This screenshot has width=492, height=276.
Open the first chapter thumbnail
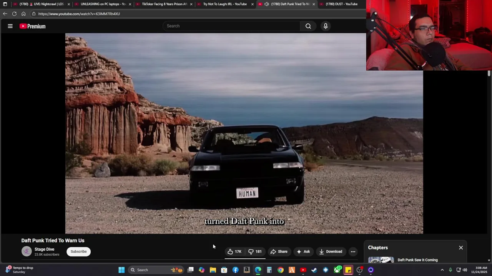381,260
